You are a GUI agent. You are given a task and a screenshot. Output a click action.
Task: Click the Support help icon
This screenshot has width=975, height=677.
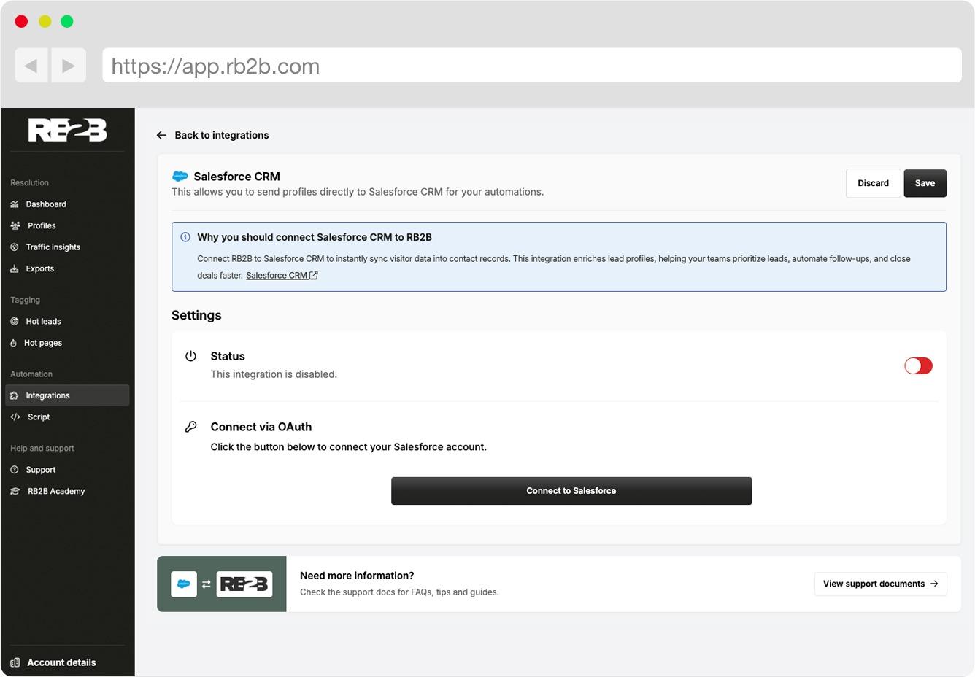click(15, 470)
